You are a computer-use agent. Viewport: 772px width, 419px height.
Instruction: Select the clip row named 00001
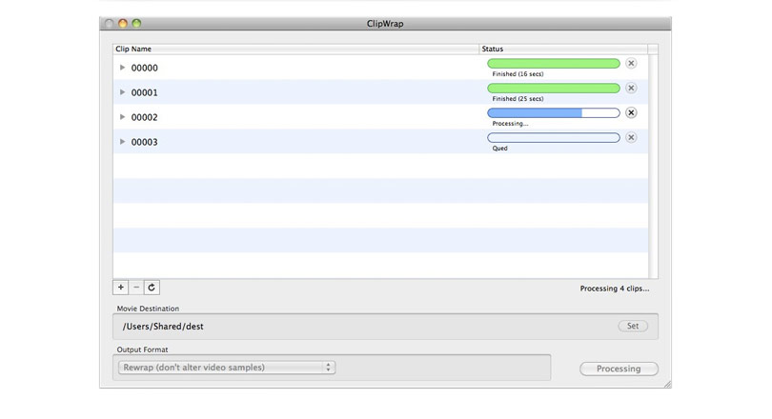pos(380,92)
